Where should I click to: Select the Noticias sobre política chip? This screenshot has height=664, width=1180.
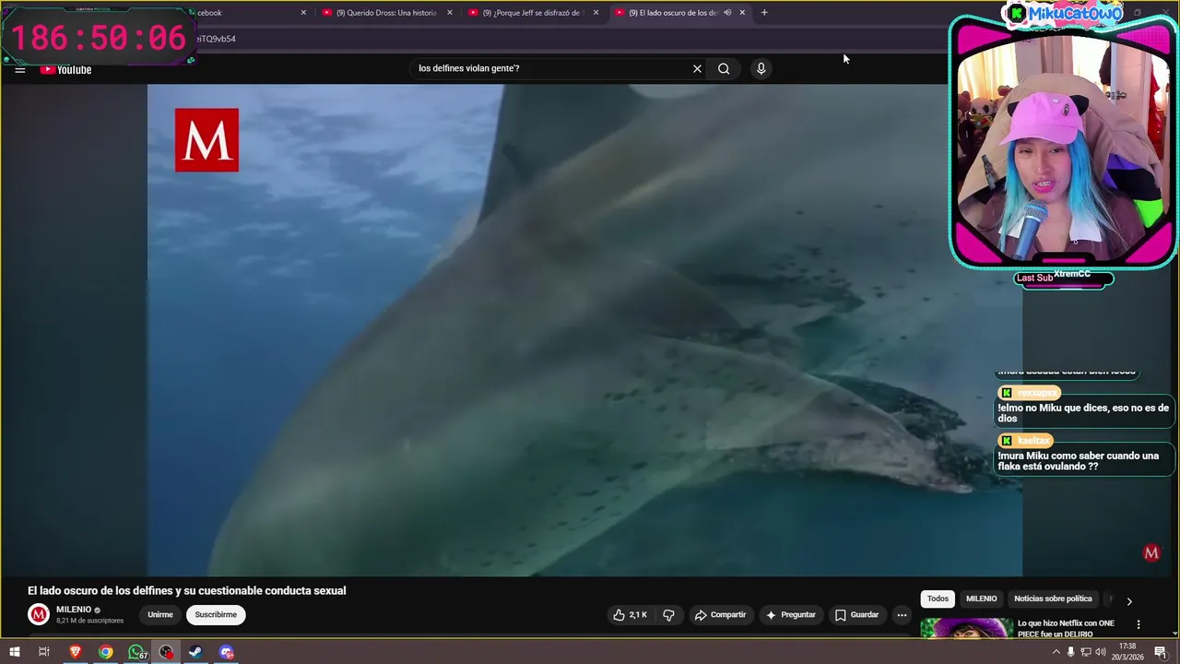tap(1053, 599)
